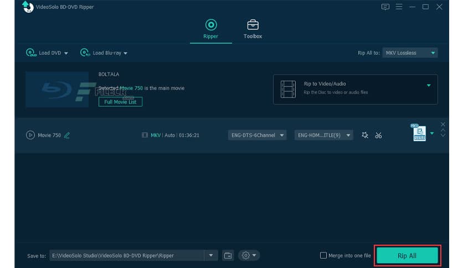Open the ENG-HDM subtitle dropdown
This screenshot has height=268, width=463.
[323, 135]
